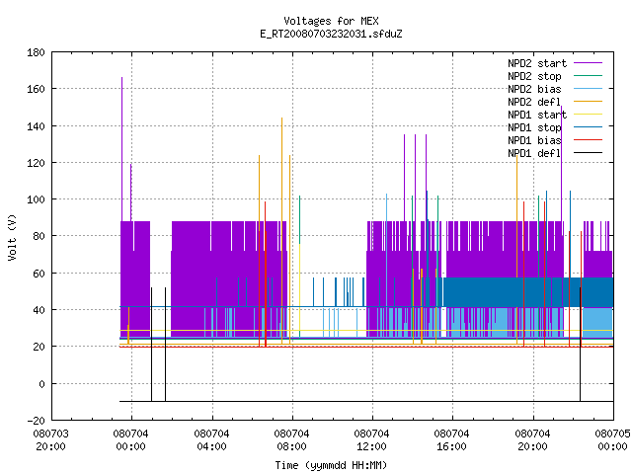Click the 'NPD1 stop' legend label
The image size is (632, 474).
click(534, 127)
